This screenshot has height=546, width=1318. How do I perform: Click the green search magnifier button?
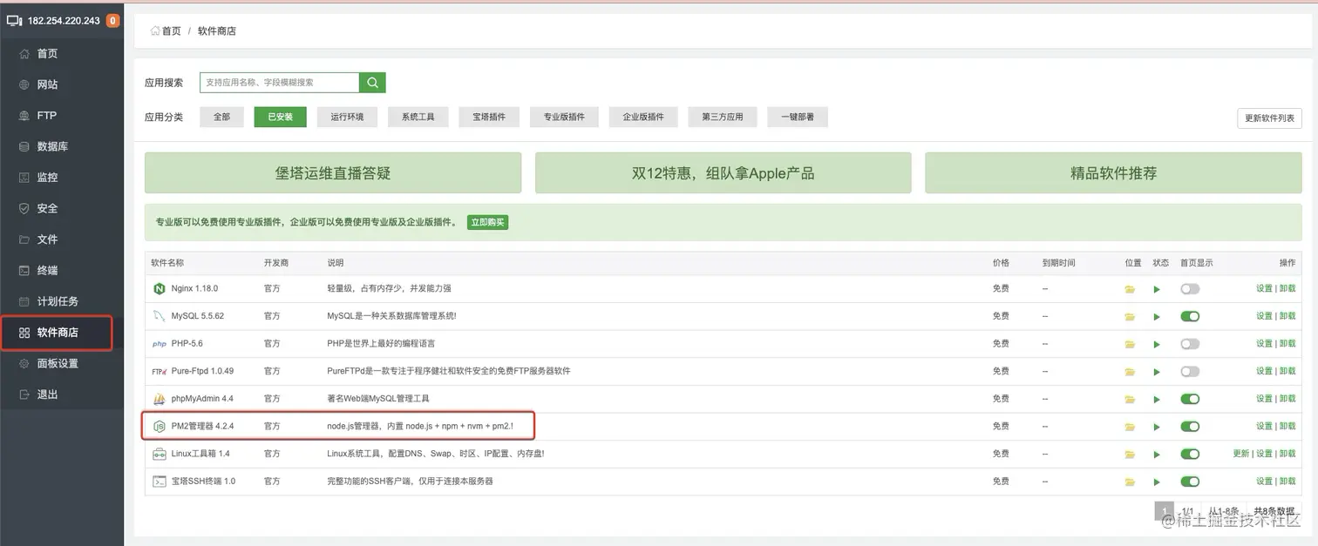372,82
